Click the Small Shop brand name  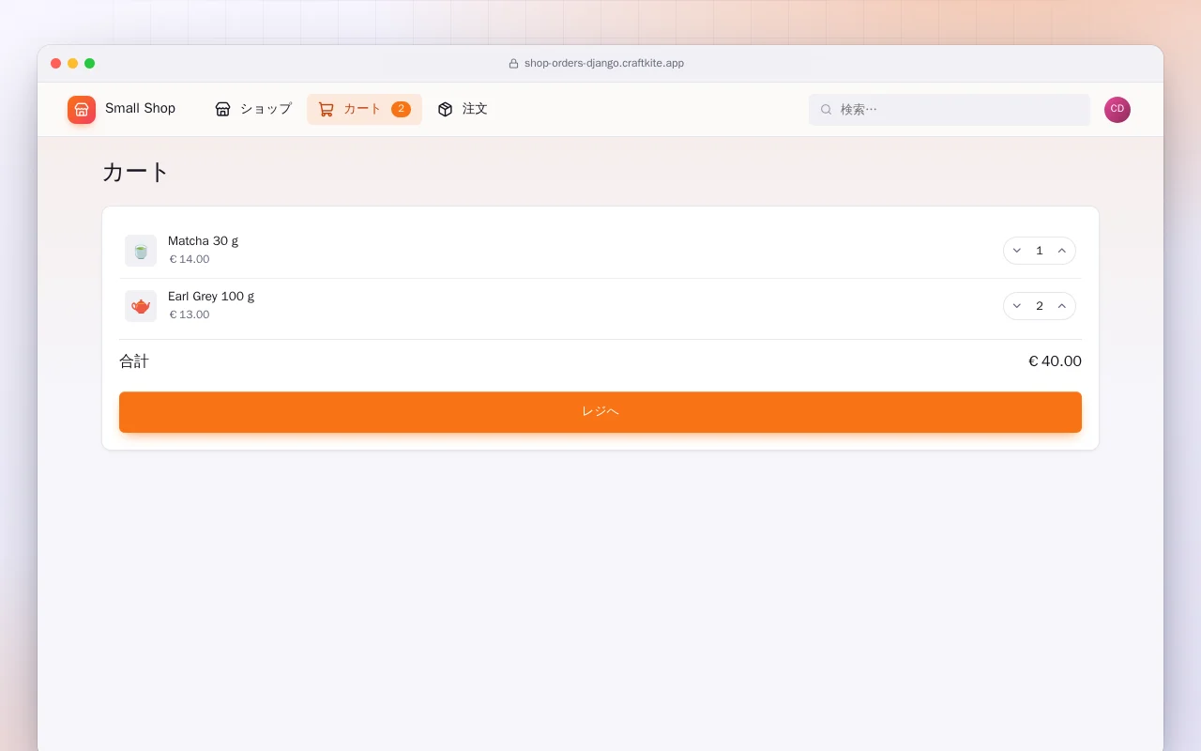[140, 109]
